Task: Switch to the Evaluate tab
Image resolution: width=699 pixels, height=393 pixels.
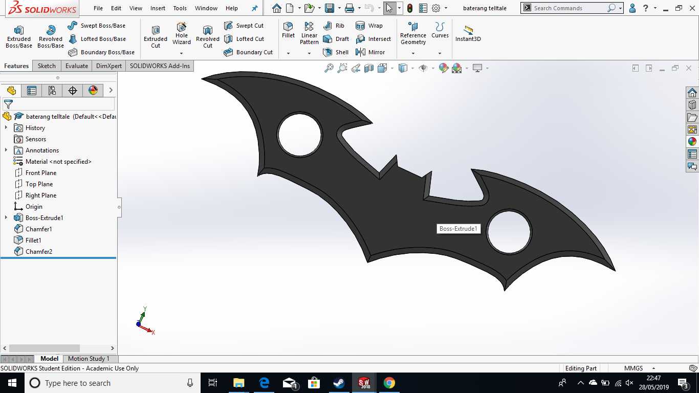Action: (x=77, y=66)
